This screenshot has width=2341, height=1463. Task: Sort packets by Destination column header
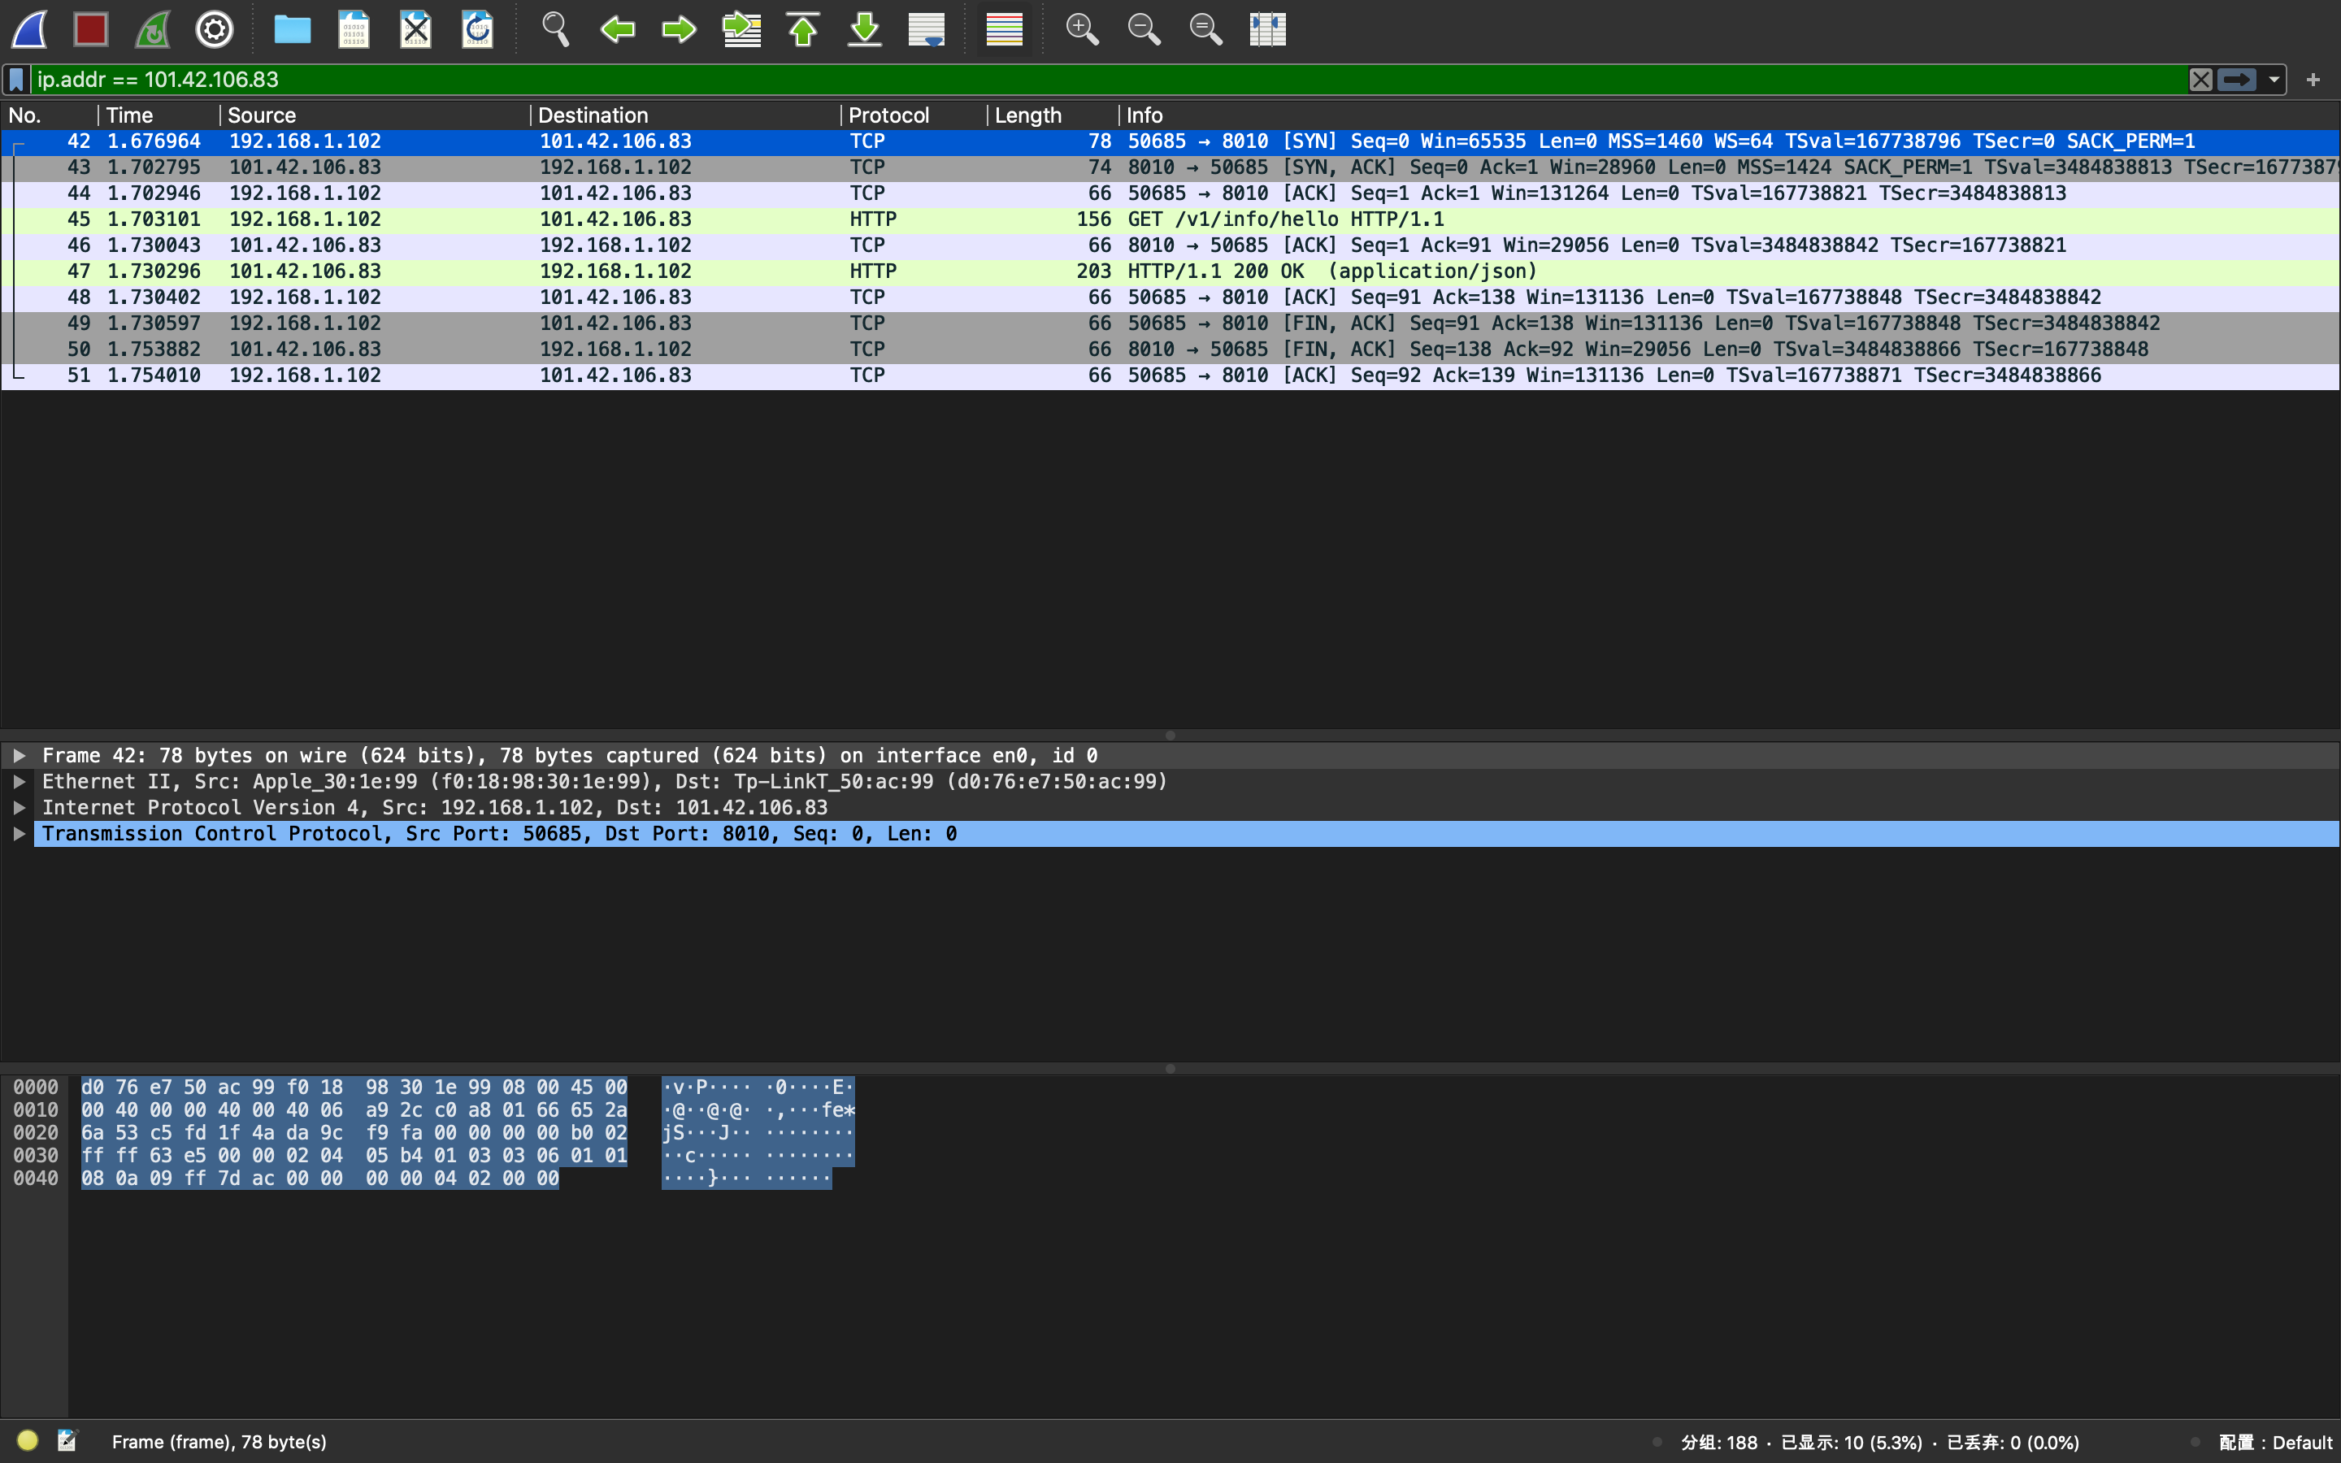[x=686, y=115]
